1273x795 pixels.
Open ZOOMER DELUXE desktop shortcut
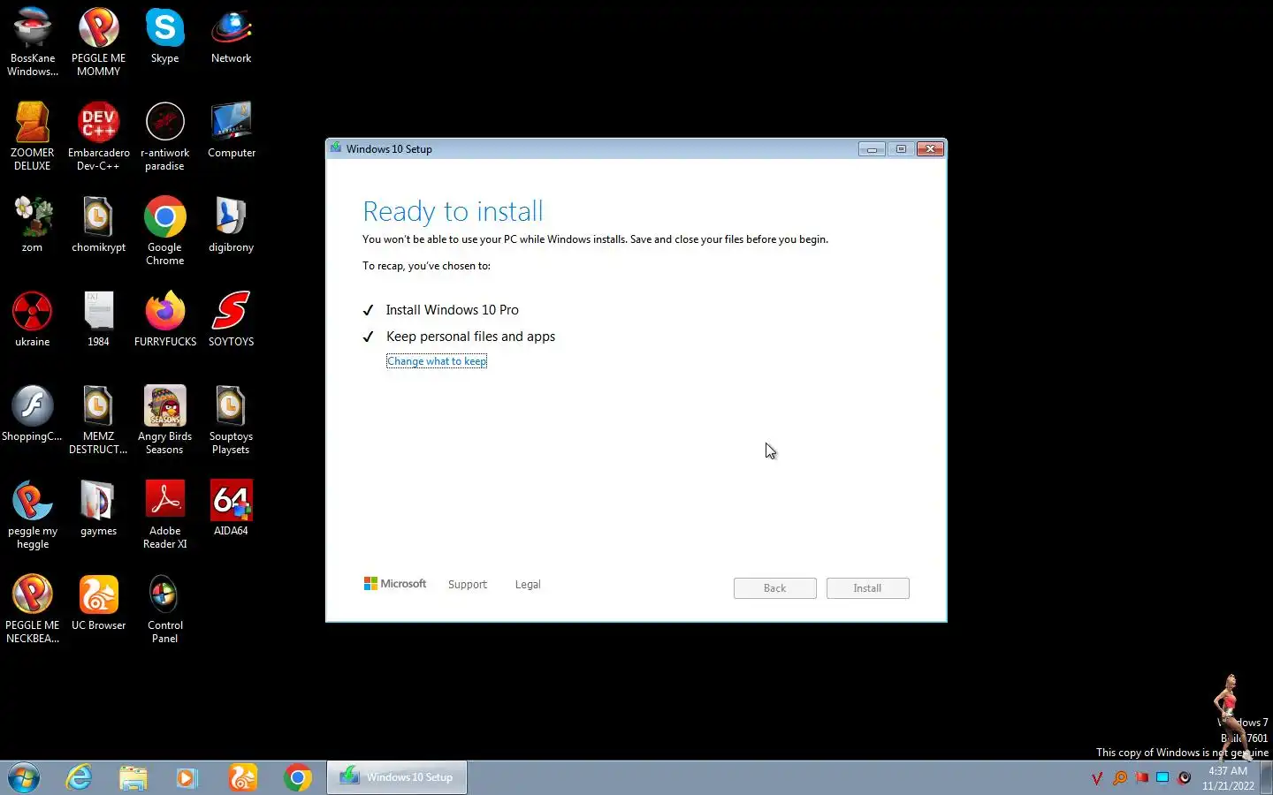pyautogui.click(x=33, y=136)
